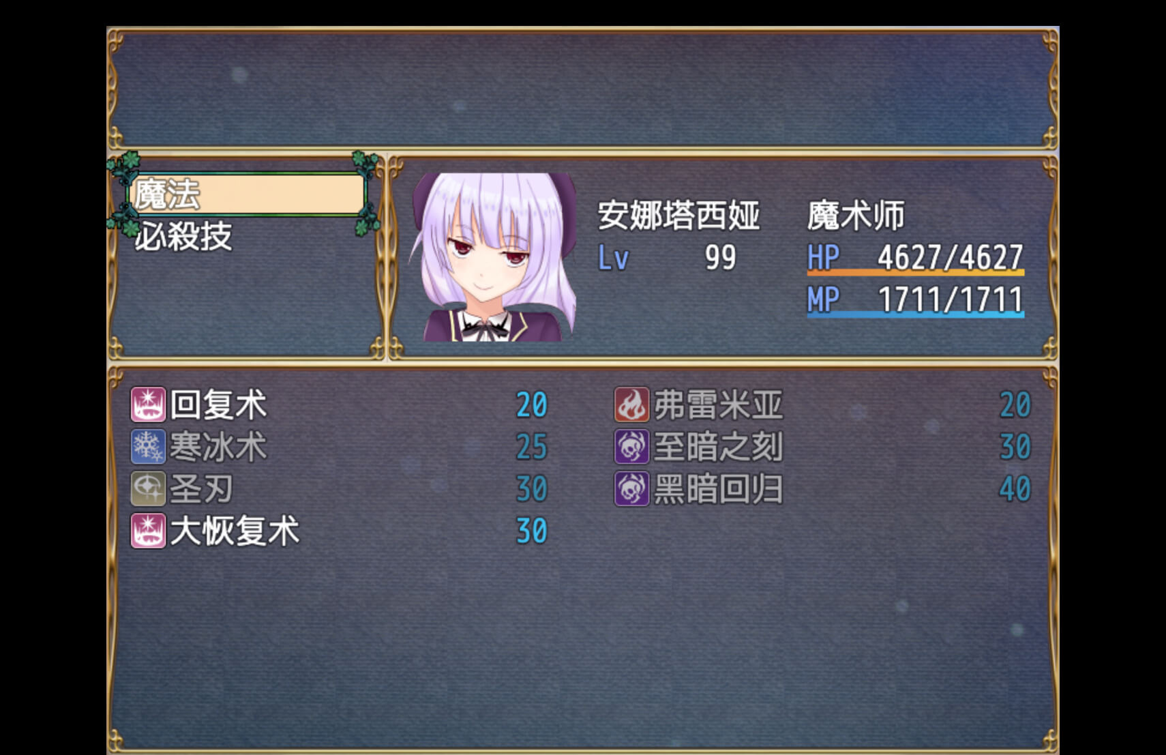Click the 回复术 heal skill icon
The height and width of the screenshot is (755, 1166).
tap(148, 404)
